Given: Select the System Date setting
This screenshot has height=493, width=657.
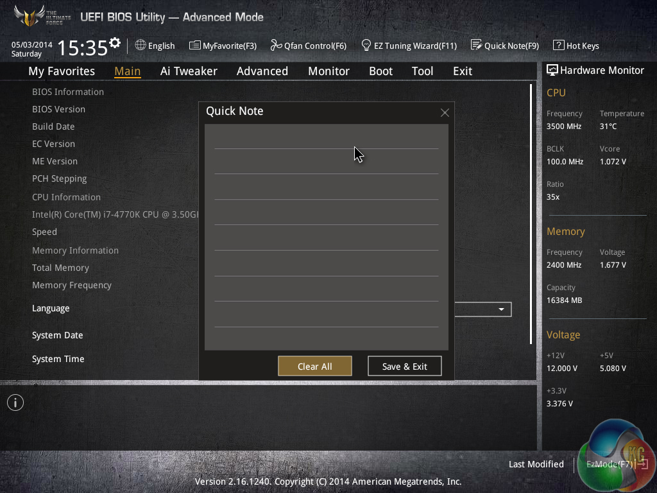Looking at the screenshot, I should 57,335.
